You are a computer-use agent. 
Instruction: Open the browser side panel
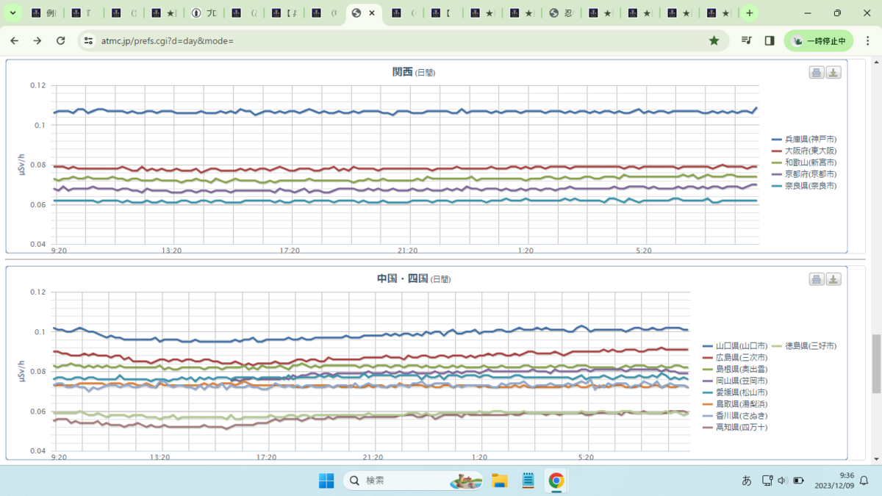tap(769, 41)
